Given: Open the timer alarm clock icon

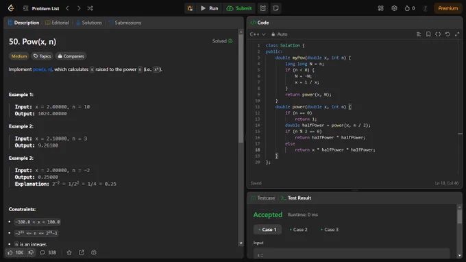Looking at the screenshot, I should 263,8.
